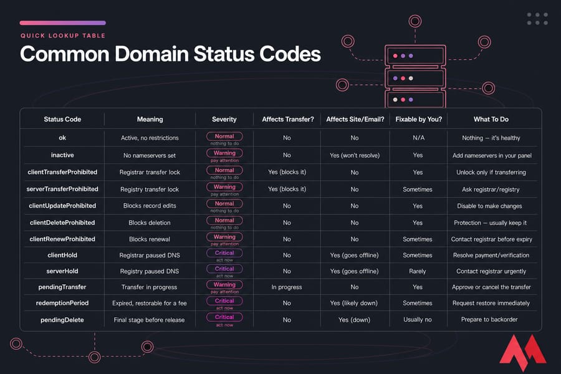Select the "redemptionPeriod" status code
The width and height of the screenshot is (561, 374).
click(x=62, y=303)
